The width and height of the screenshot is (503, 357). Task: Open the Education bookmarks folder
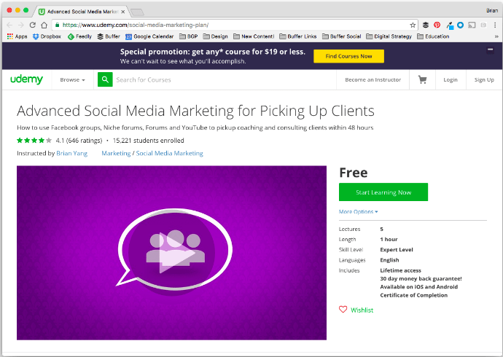click(x=433, y=36)
